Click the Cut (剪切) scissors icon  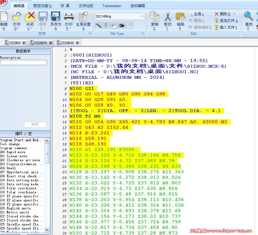(x=167, y=17)
